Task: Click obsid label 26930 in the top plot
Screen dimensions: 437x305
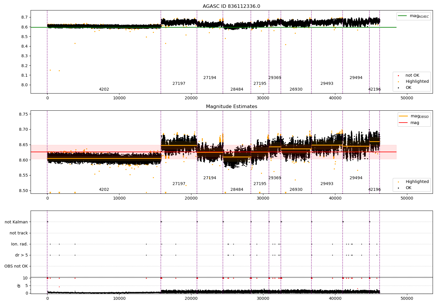Action: click(x=296, y=89)
